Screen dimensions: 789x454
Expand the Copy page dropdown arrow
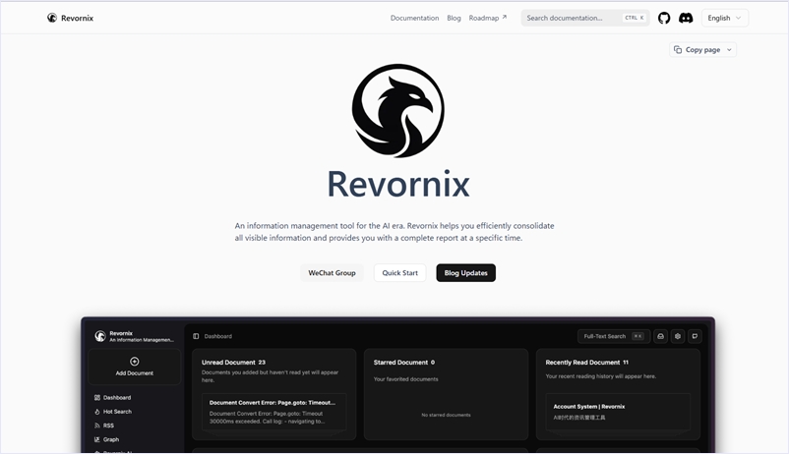point(729,50)
